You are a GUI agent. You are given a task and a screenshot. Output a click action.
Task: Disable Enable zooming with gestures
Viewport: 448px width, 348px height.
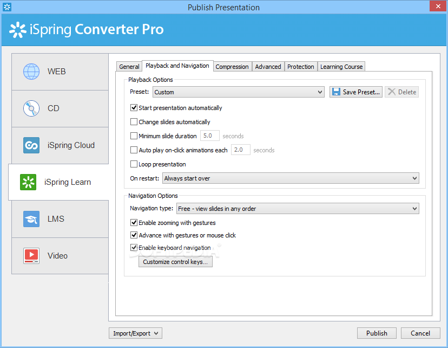(134, 223)
